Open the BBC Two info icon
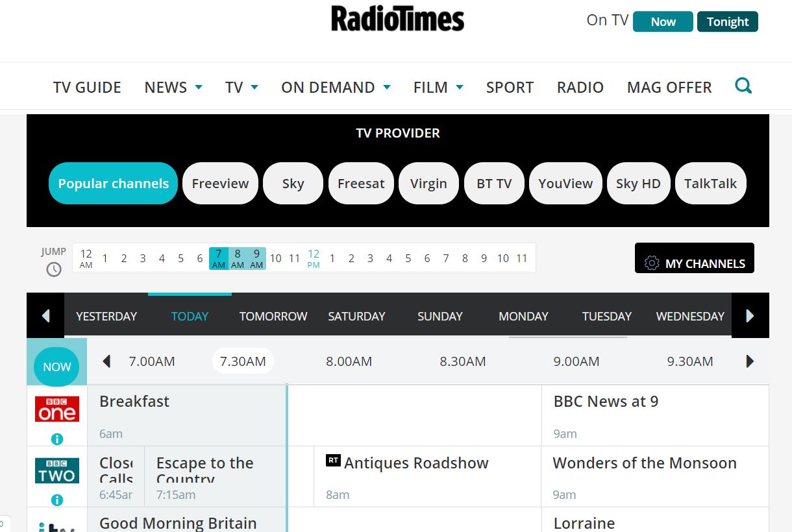Viewport: 792px width, 532px height. tap(57, 500)
